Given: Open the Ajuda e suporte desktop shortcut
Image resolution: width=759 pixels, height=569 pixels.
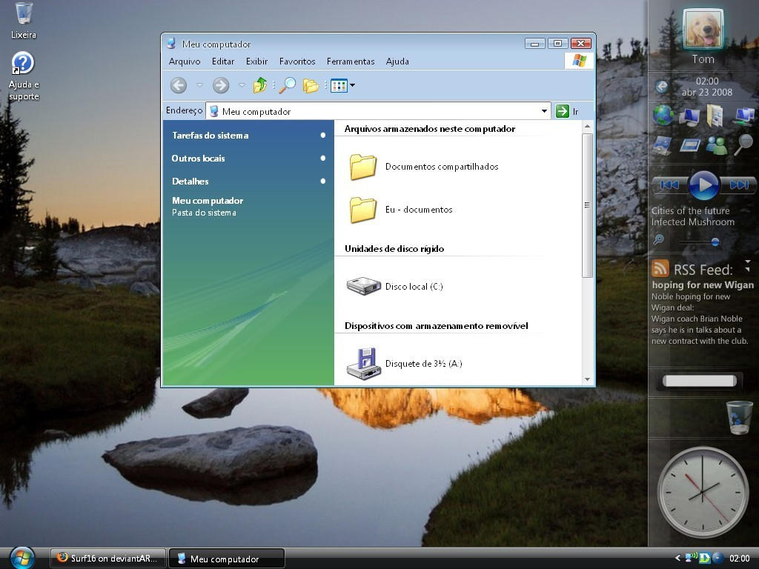Looking at the screenshot, I should (23, 76).
